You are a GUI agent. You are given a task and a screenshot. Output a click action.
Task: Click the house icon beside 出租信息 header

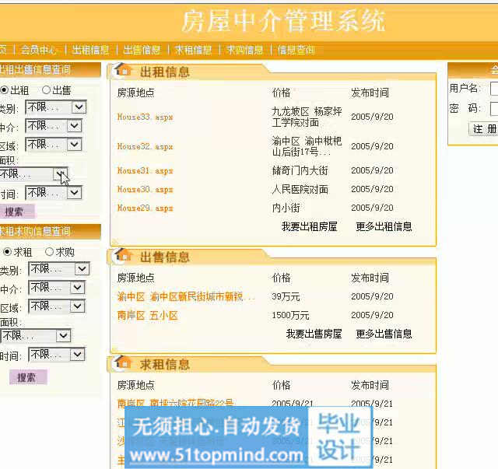click(122, 71)
